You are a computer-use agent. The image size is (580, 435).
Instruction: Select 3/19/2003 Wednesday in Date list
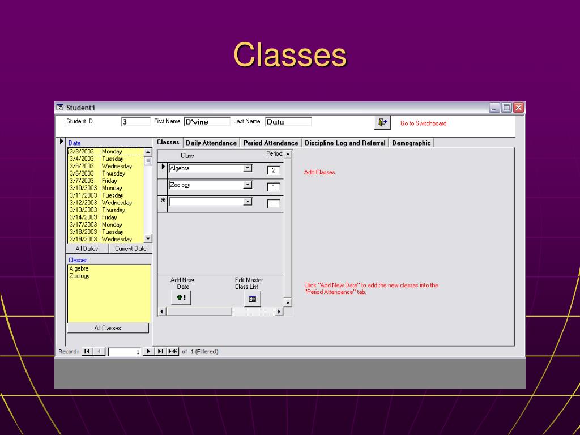click(x=106, y=239)
